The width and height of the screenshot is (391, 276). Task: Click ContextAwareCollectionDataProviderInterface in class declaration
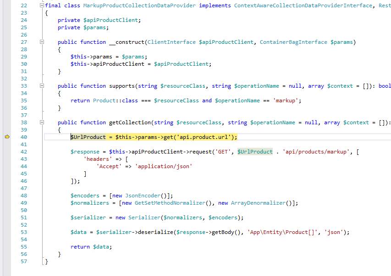tap(303, 5)
